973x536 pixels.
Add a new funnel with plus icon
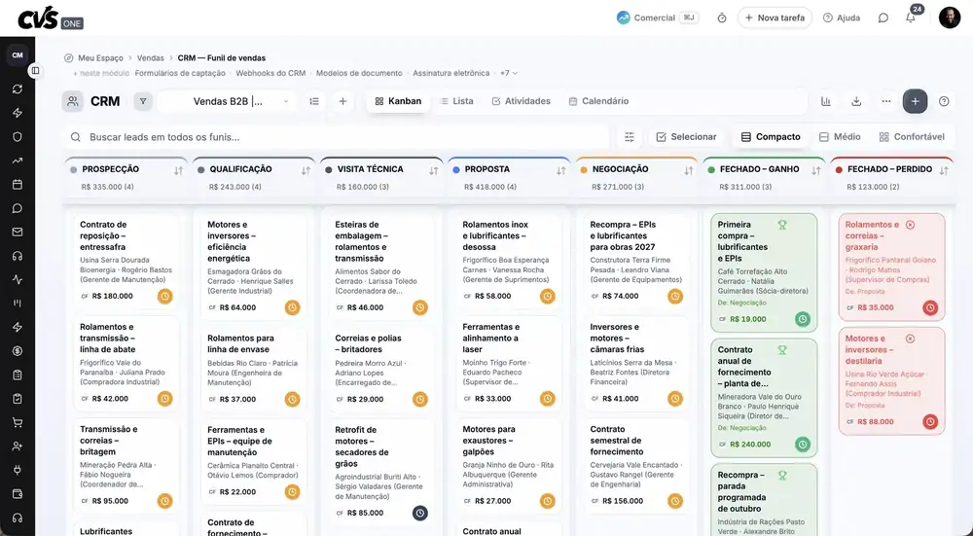pos(342,101)
